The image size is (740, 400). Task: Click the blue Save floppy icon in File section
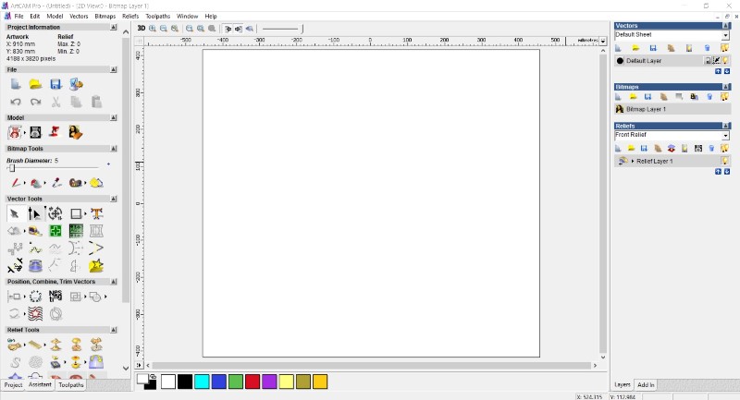(55, 84)
